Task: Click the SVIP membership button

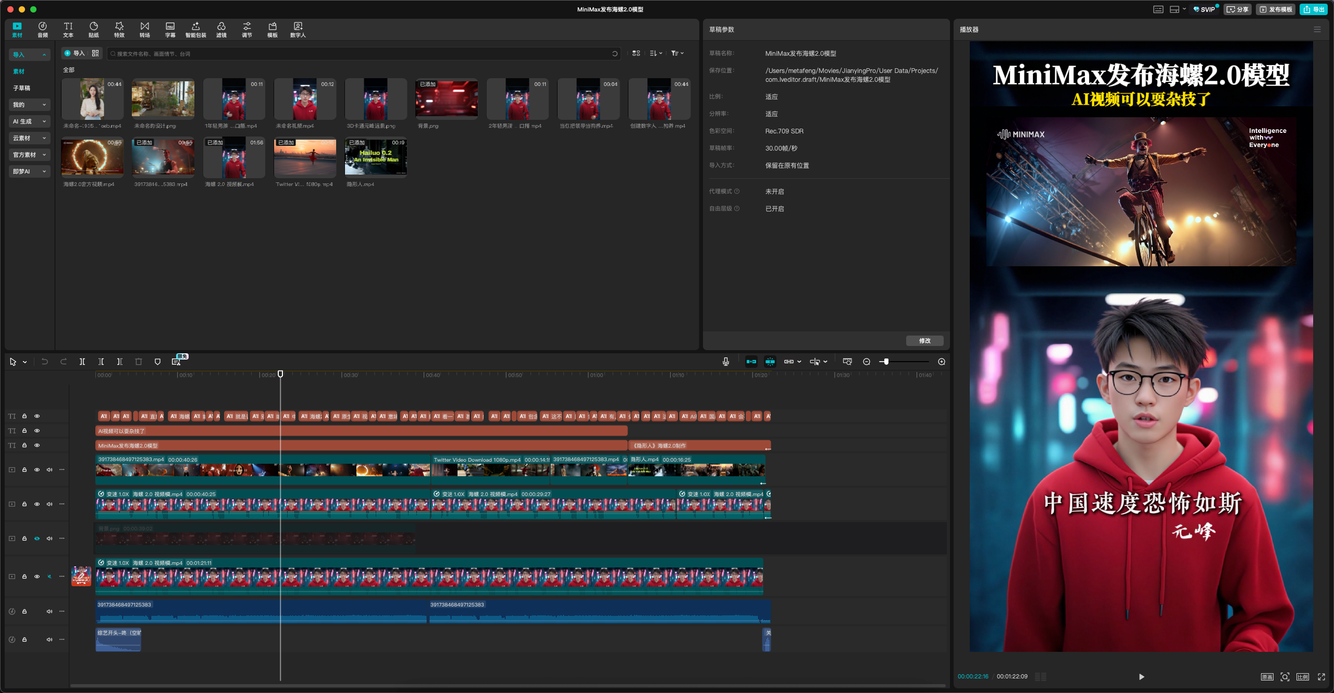Action: pos(1204,9)
